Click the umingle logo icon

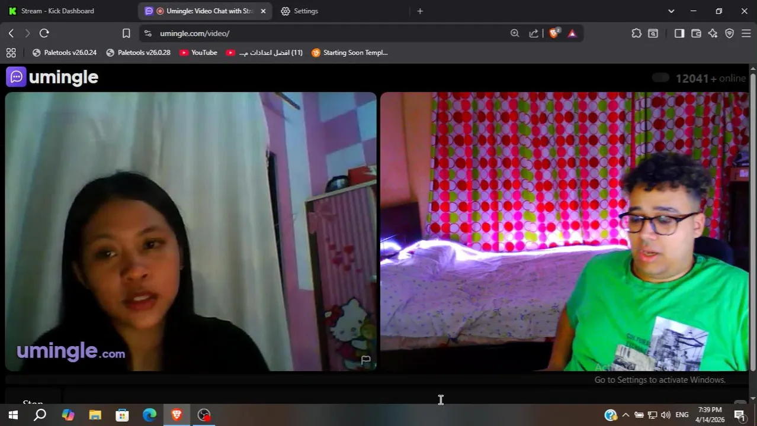coord(17,77)
